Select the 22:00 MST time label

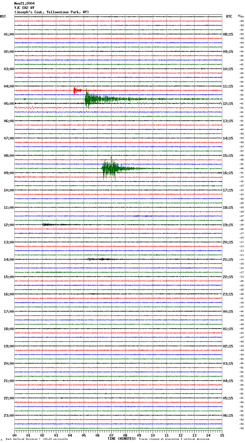pos(9,398)
